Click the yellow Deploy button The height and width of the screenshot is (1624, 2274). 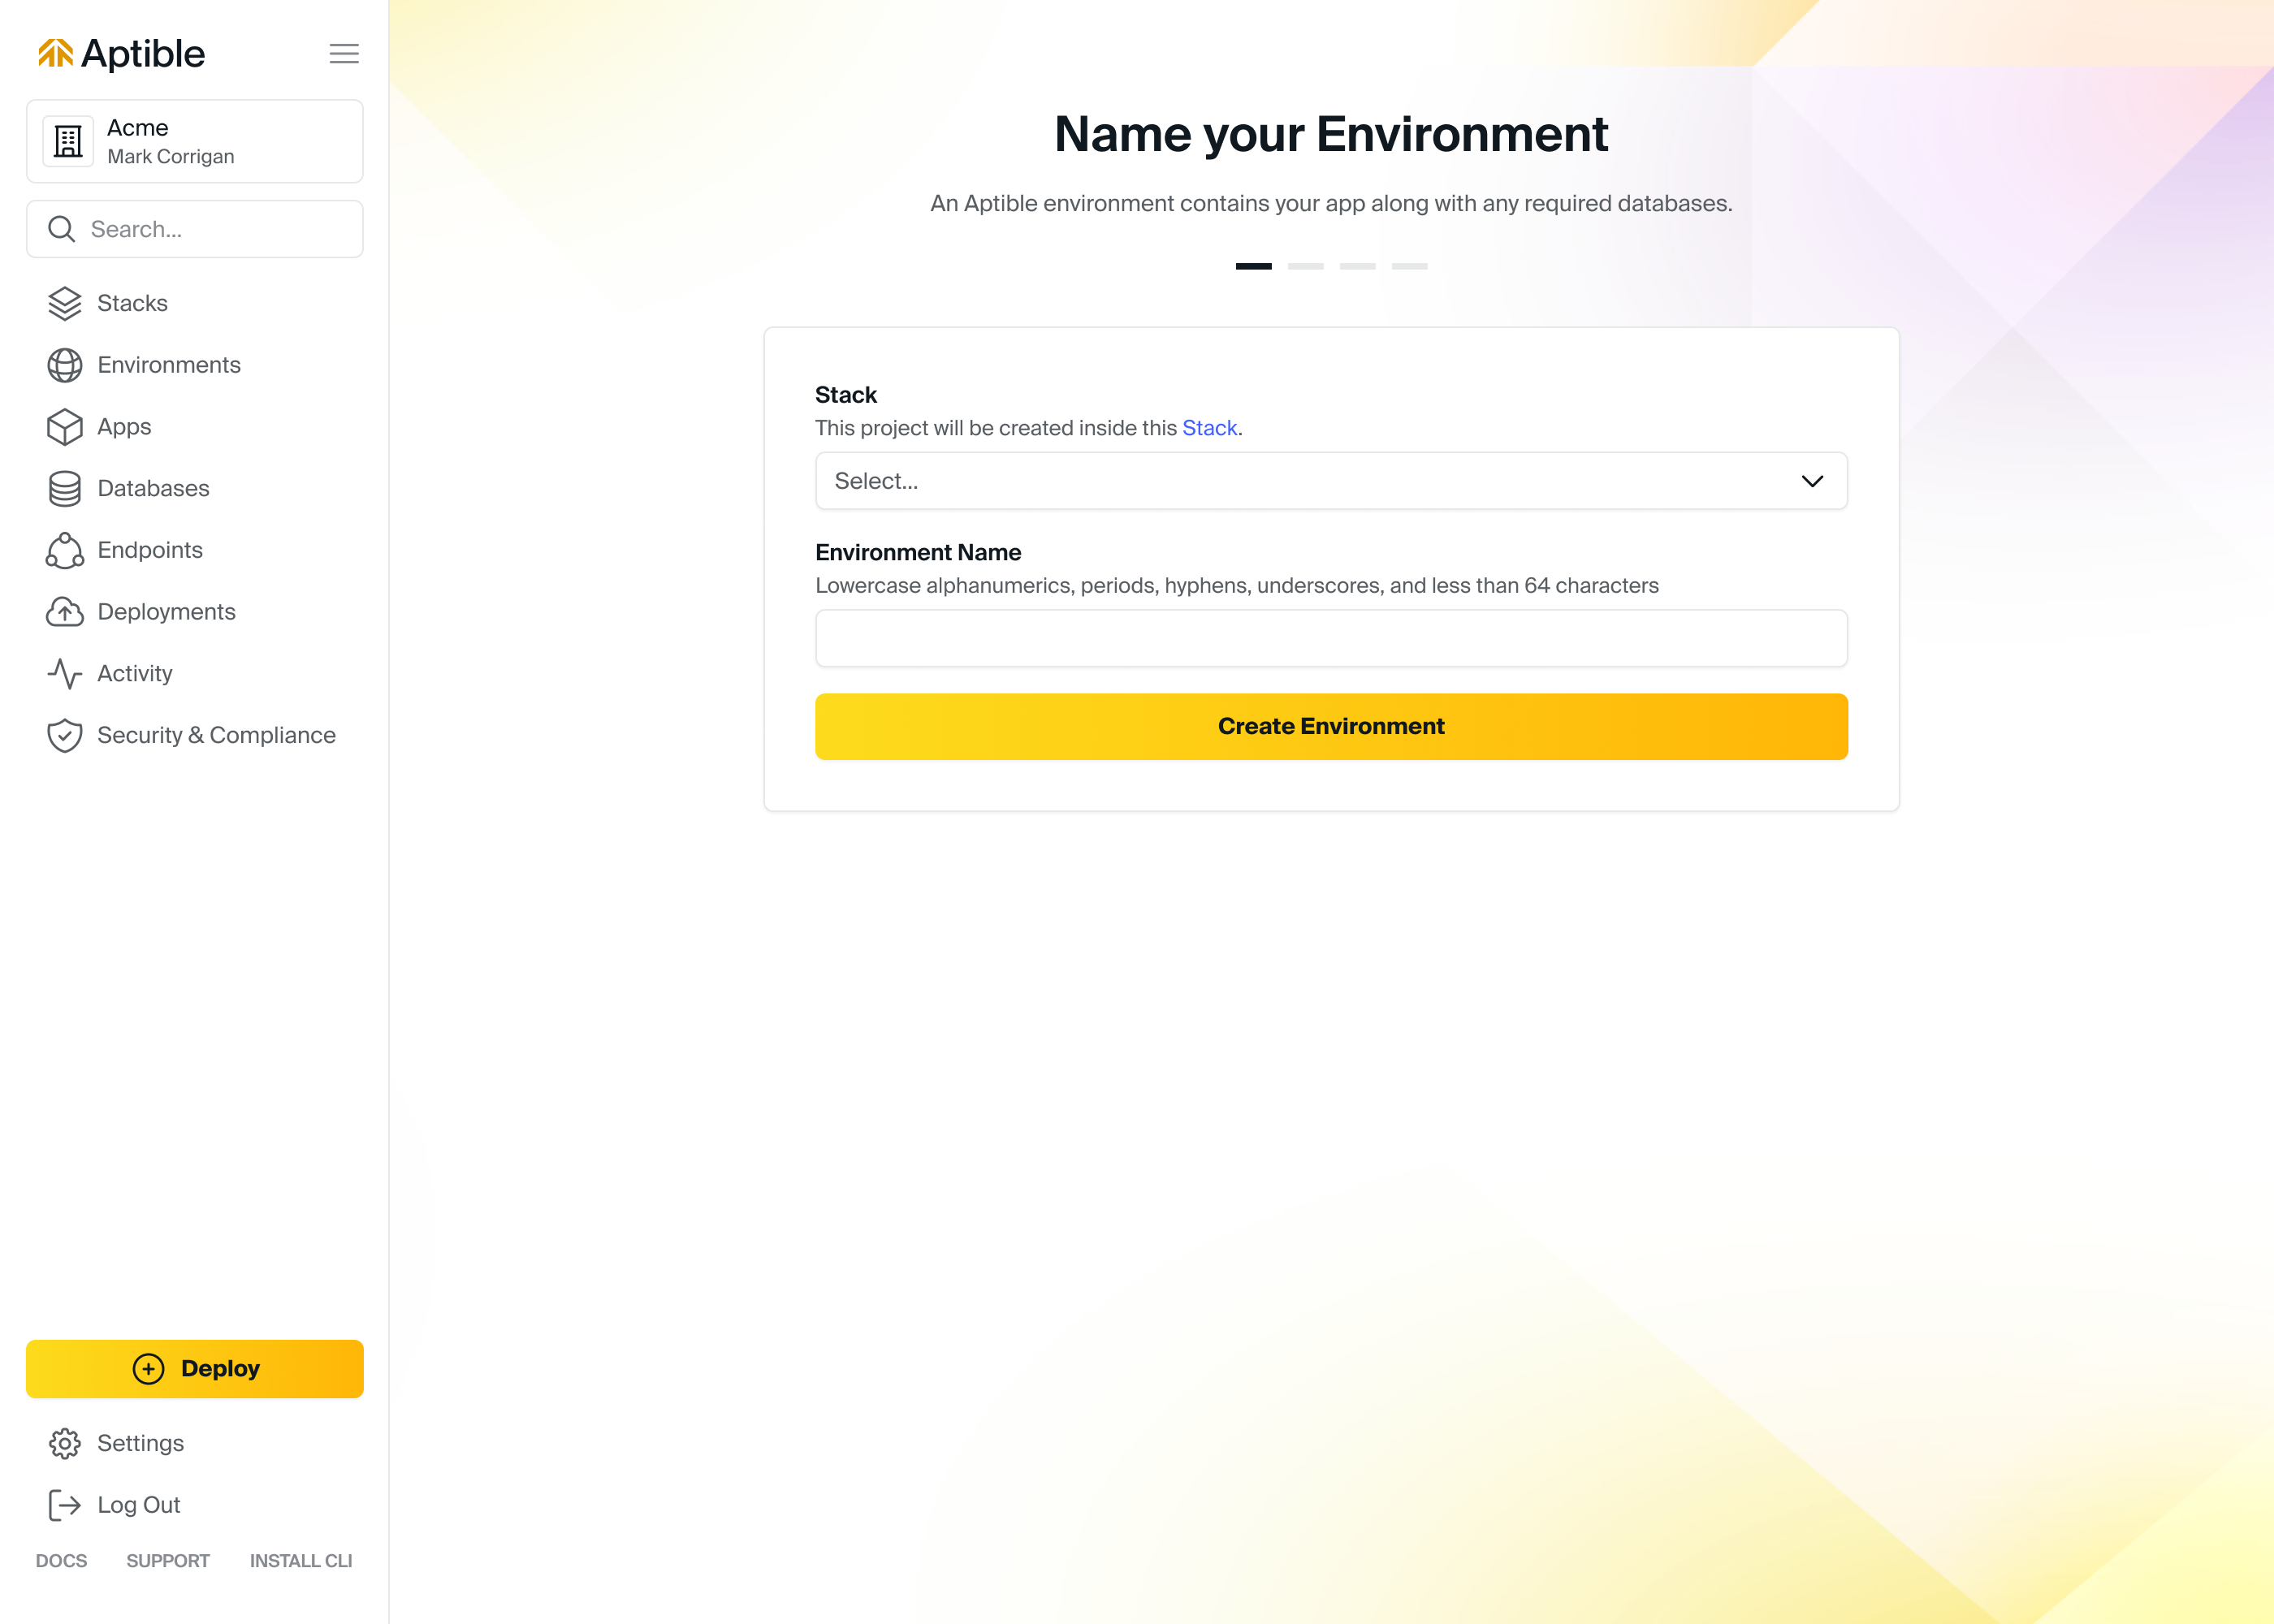pos(195,1369)
